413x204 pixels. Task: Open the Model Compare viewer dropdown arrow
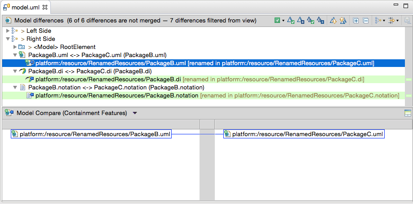[x=135, y=113]
